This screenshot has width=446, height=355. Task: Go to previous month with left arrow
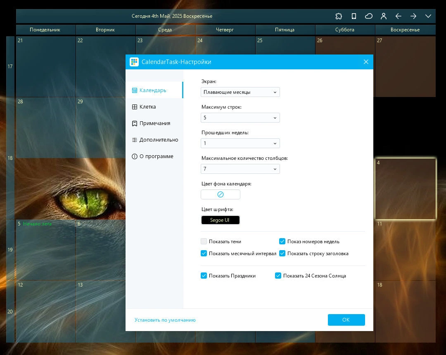(x=399, y=16)
